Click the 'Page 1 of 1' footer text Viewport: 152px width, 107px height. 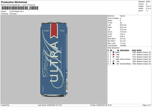pyautogui.click(x=147, y=105)
